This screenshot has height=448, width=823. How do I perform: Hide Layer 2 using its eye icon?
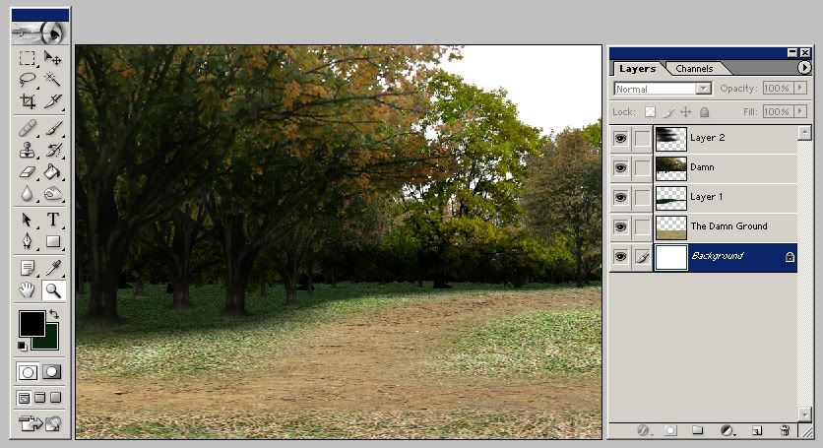(x=620, y=139)
